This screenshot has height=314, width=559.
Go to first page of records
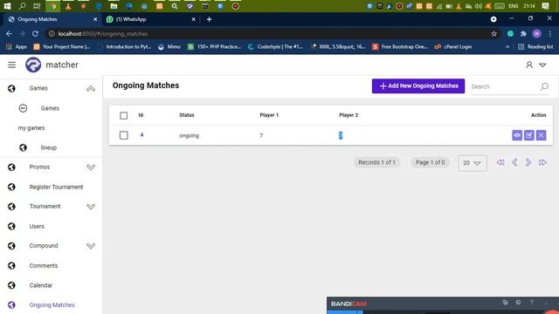pos(500,163)
